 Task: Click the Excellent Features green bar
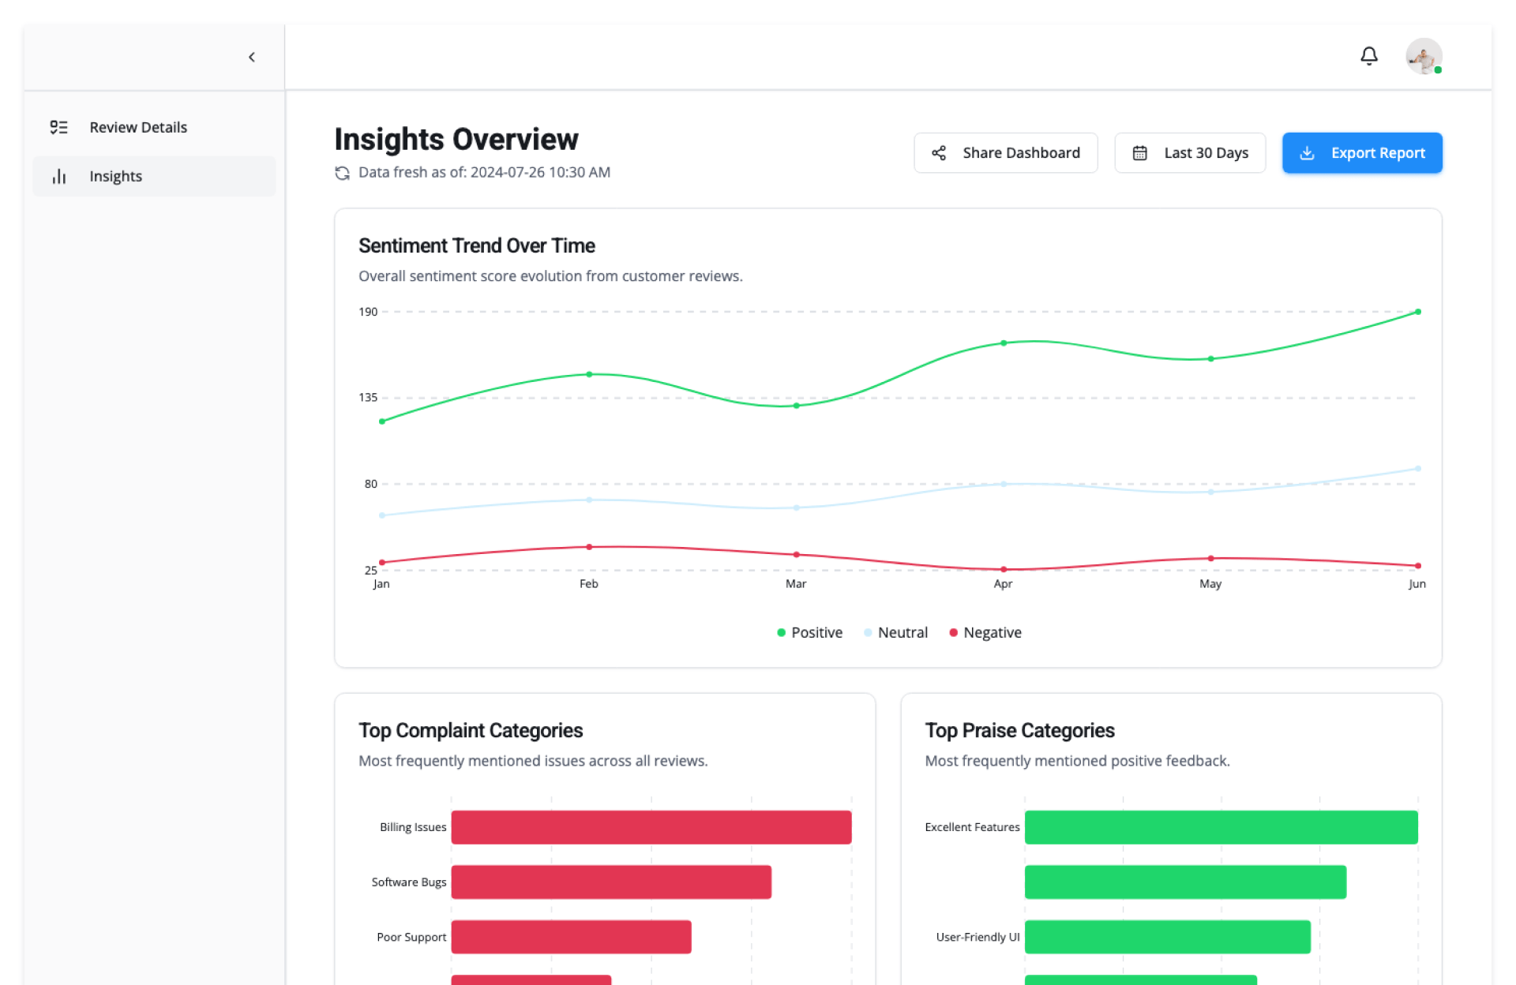(1221, 827)
